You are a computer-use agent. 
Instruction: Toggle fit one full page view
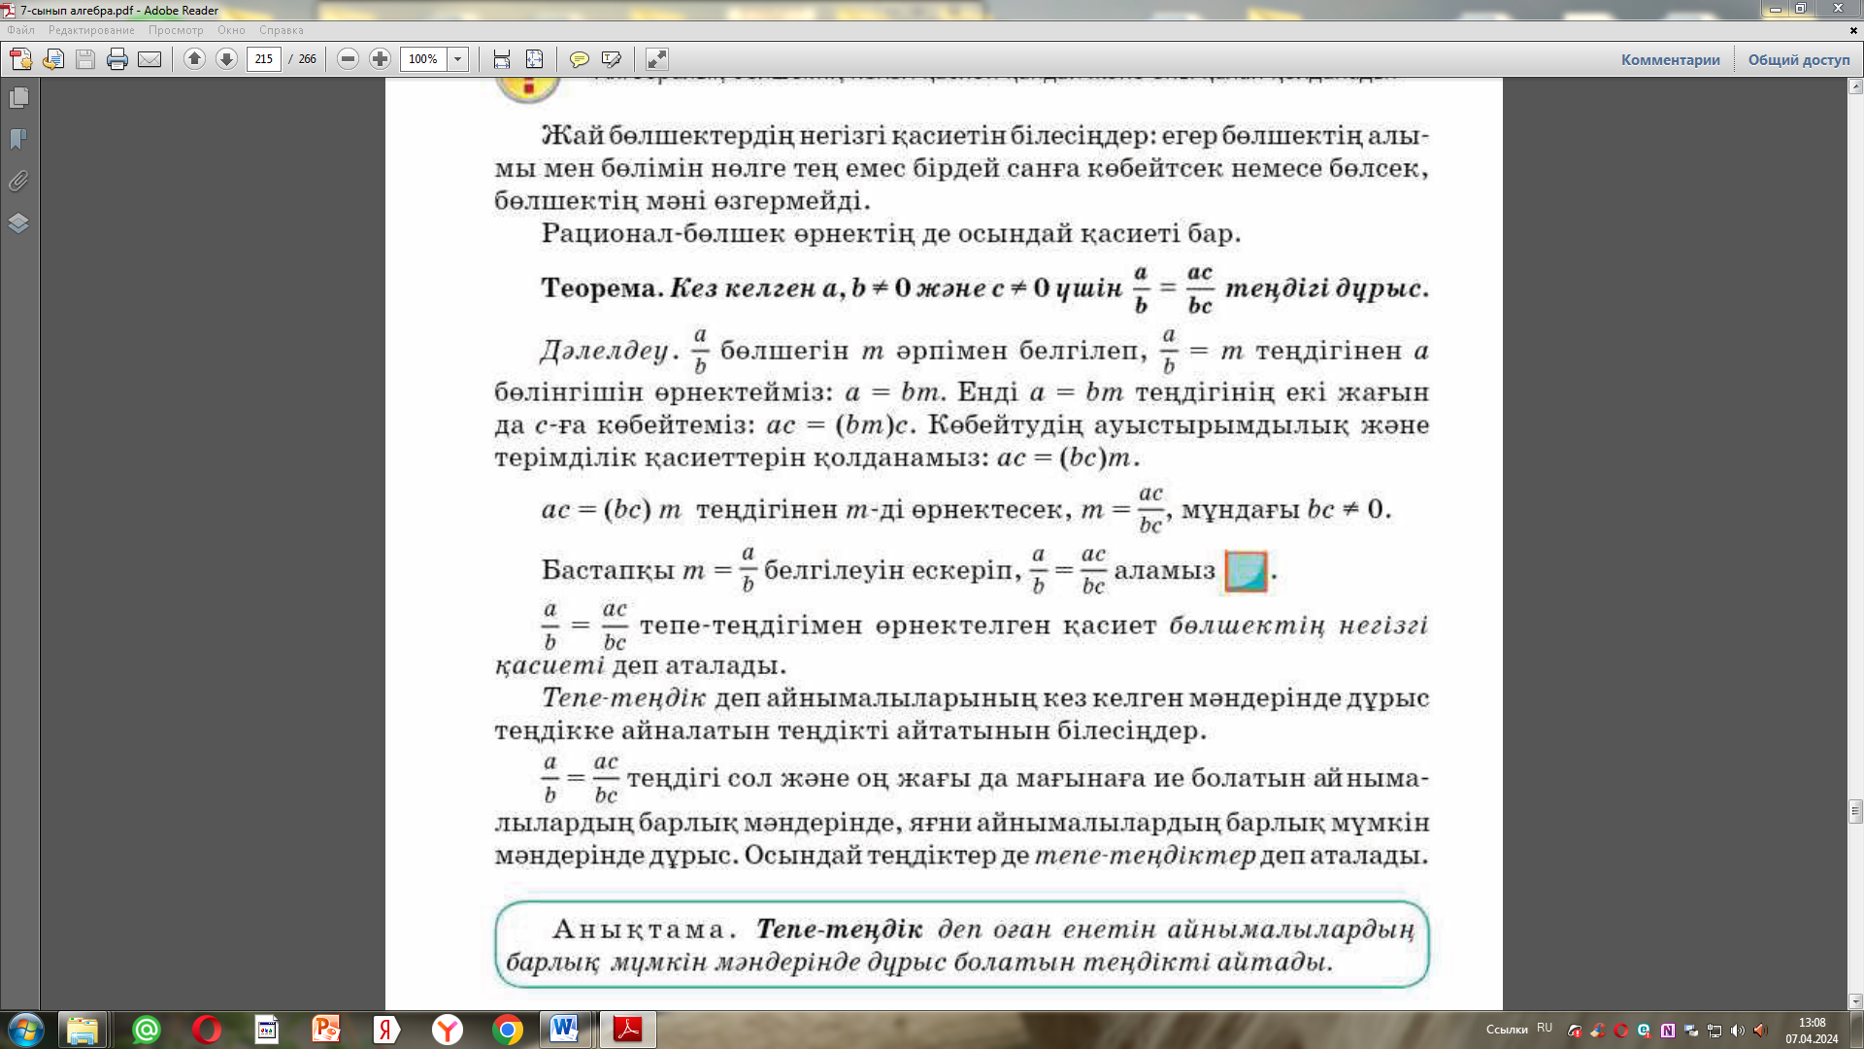click(534, 59)
